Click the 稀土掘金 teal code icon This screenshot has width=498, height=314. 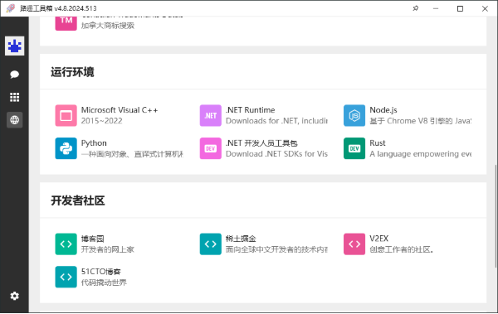pos(211,244)
